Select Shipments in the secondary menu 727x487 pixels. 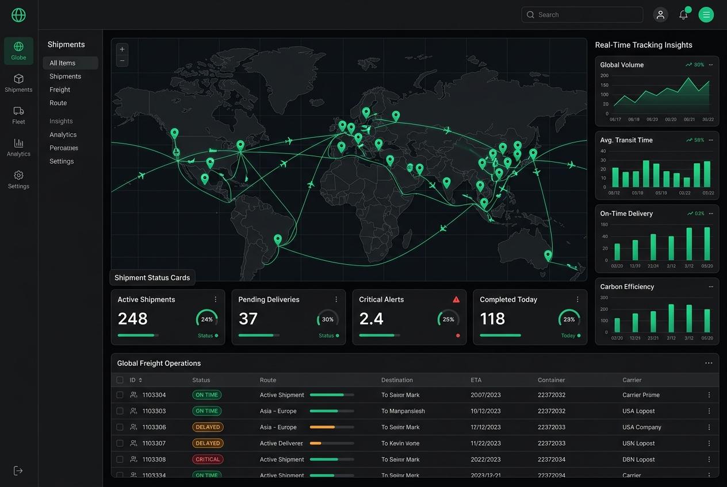pyautogui.click(x=65, y=76)
